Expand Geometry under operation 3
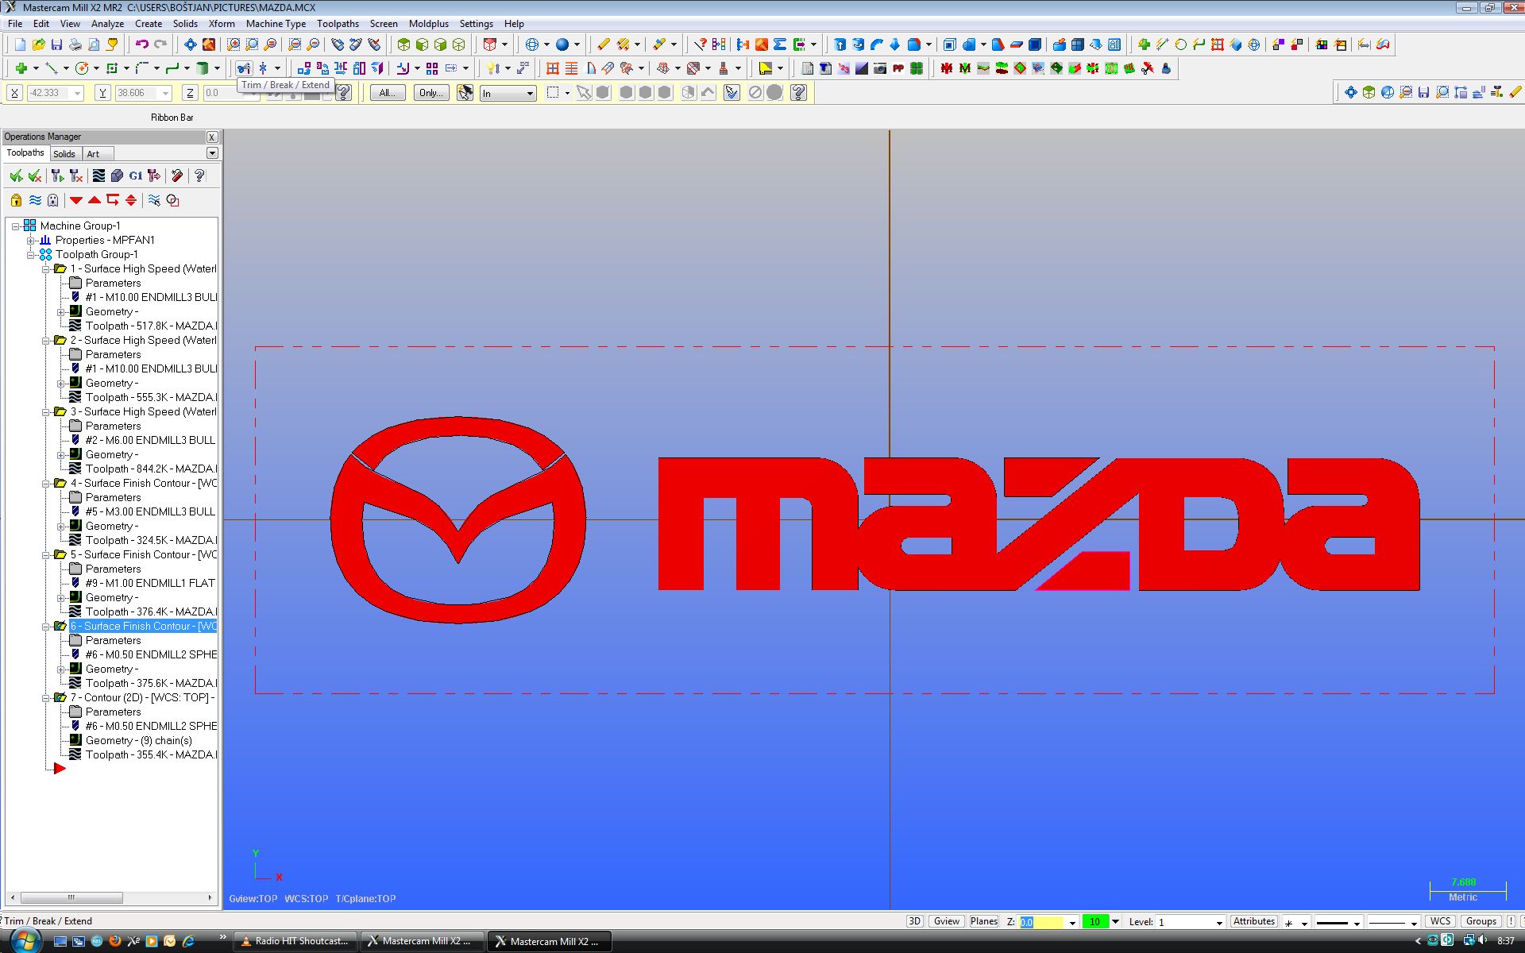Screen dimensions: 1525x953 pos(60,455)
